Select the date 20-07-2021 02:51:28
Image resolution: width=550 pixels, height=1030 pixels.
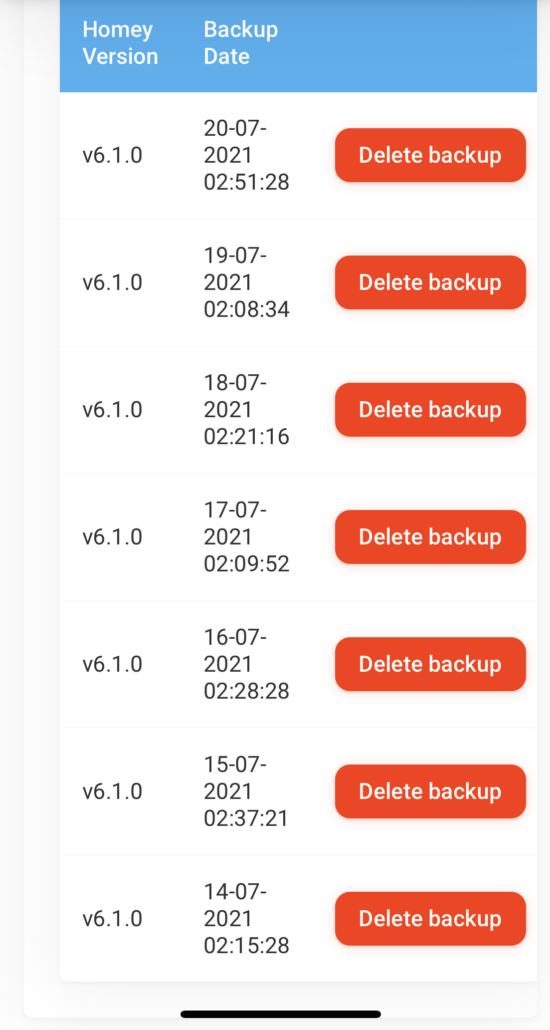pyautogui.click(x=246, y=155)
